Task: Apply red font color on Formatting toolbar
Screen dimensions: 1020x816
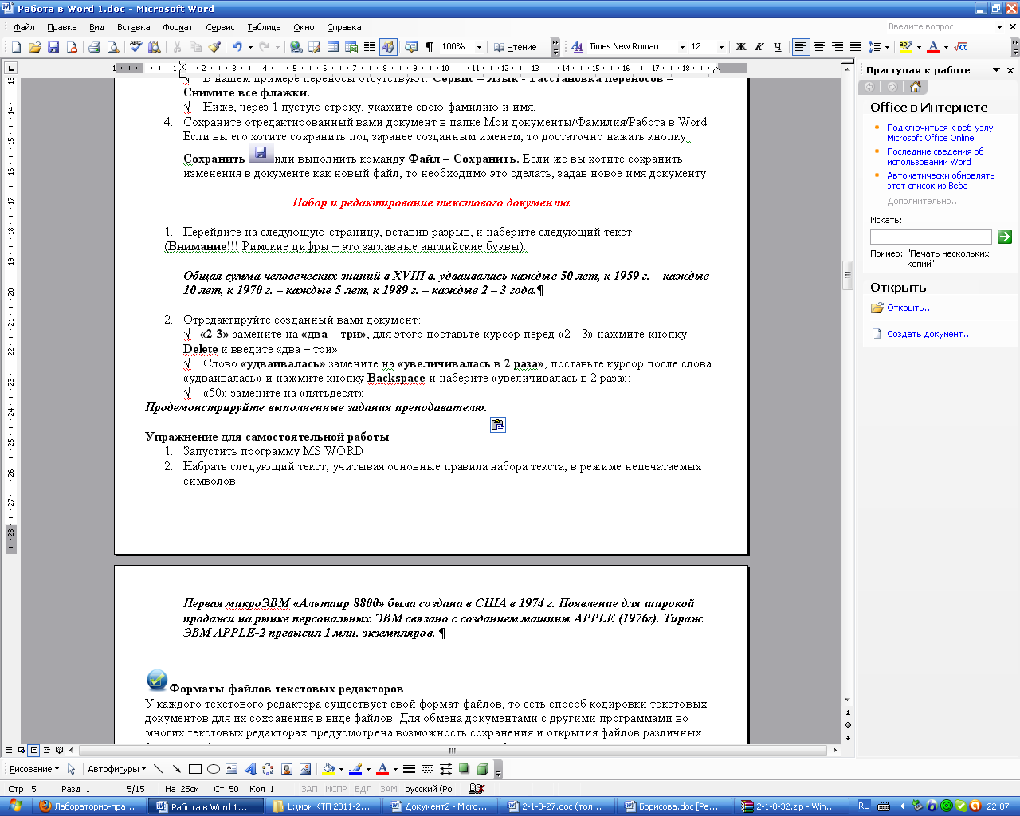Action: tap(933, 47)
